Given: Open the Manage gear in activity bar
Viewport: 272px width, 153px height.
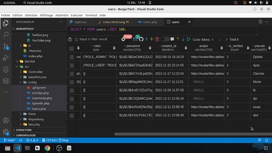Looking at the screenshot, I should (6, 132).
